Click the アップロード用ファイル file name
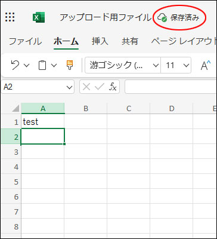Image resolution: width=217 pixels, height=239 pixels. pos(106,18)
